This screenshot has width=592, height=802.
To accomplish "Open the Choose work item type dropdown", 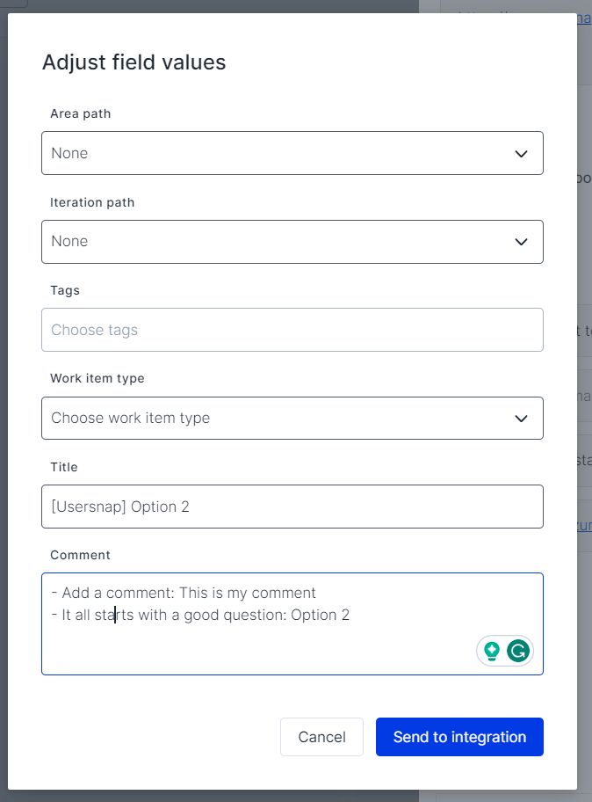I will [x=292, y=418].
